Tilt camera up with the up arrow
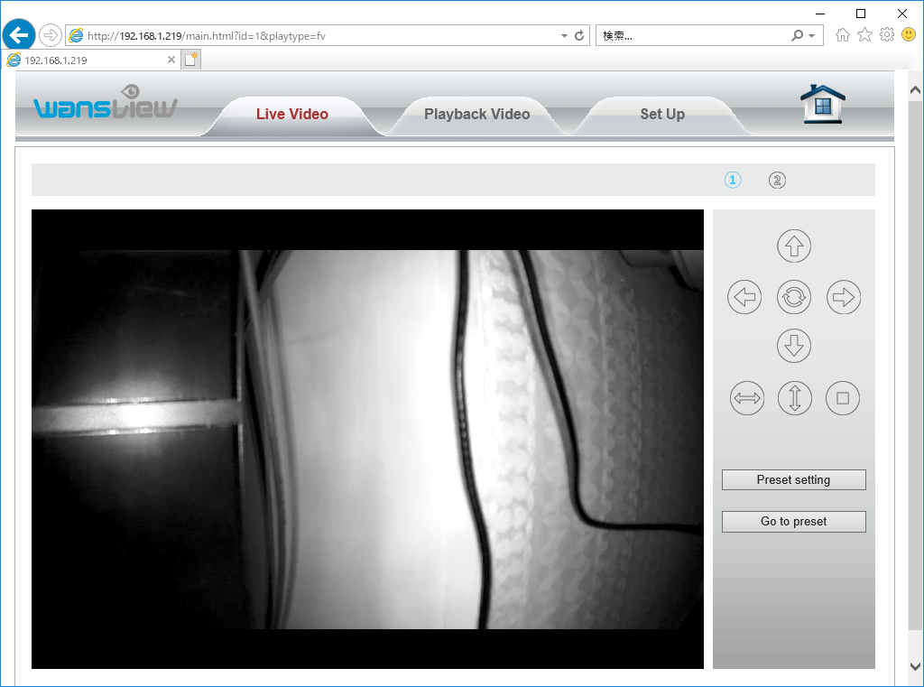Viewport: 924px width, 687px height. (794, 246)
